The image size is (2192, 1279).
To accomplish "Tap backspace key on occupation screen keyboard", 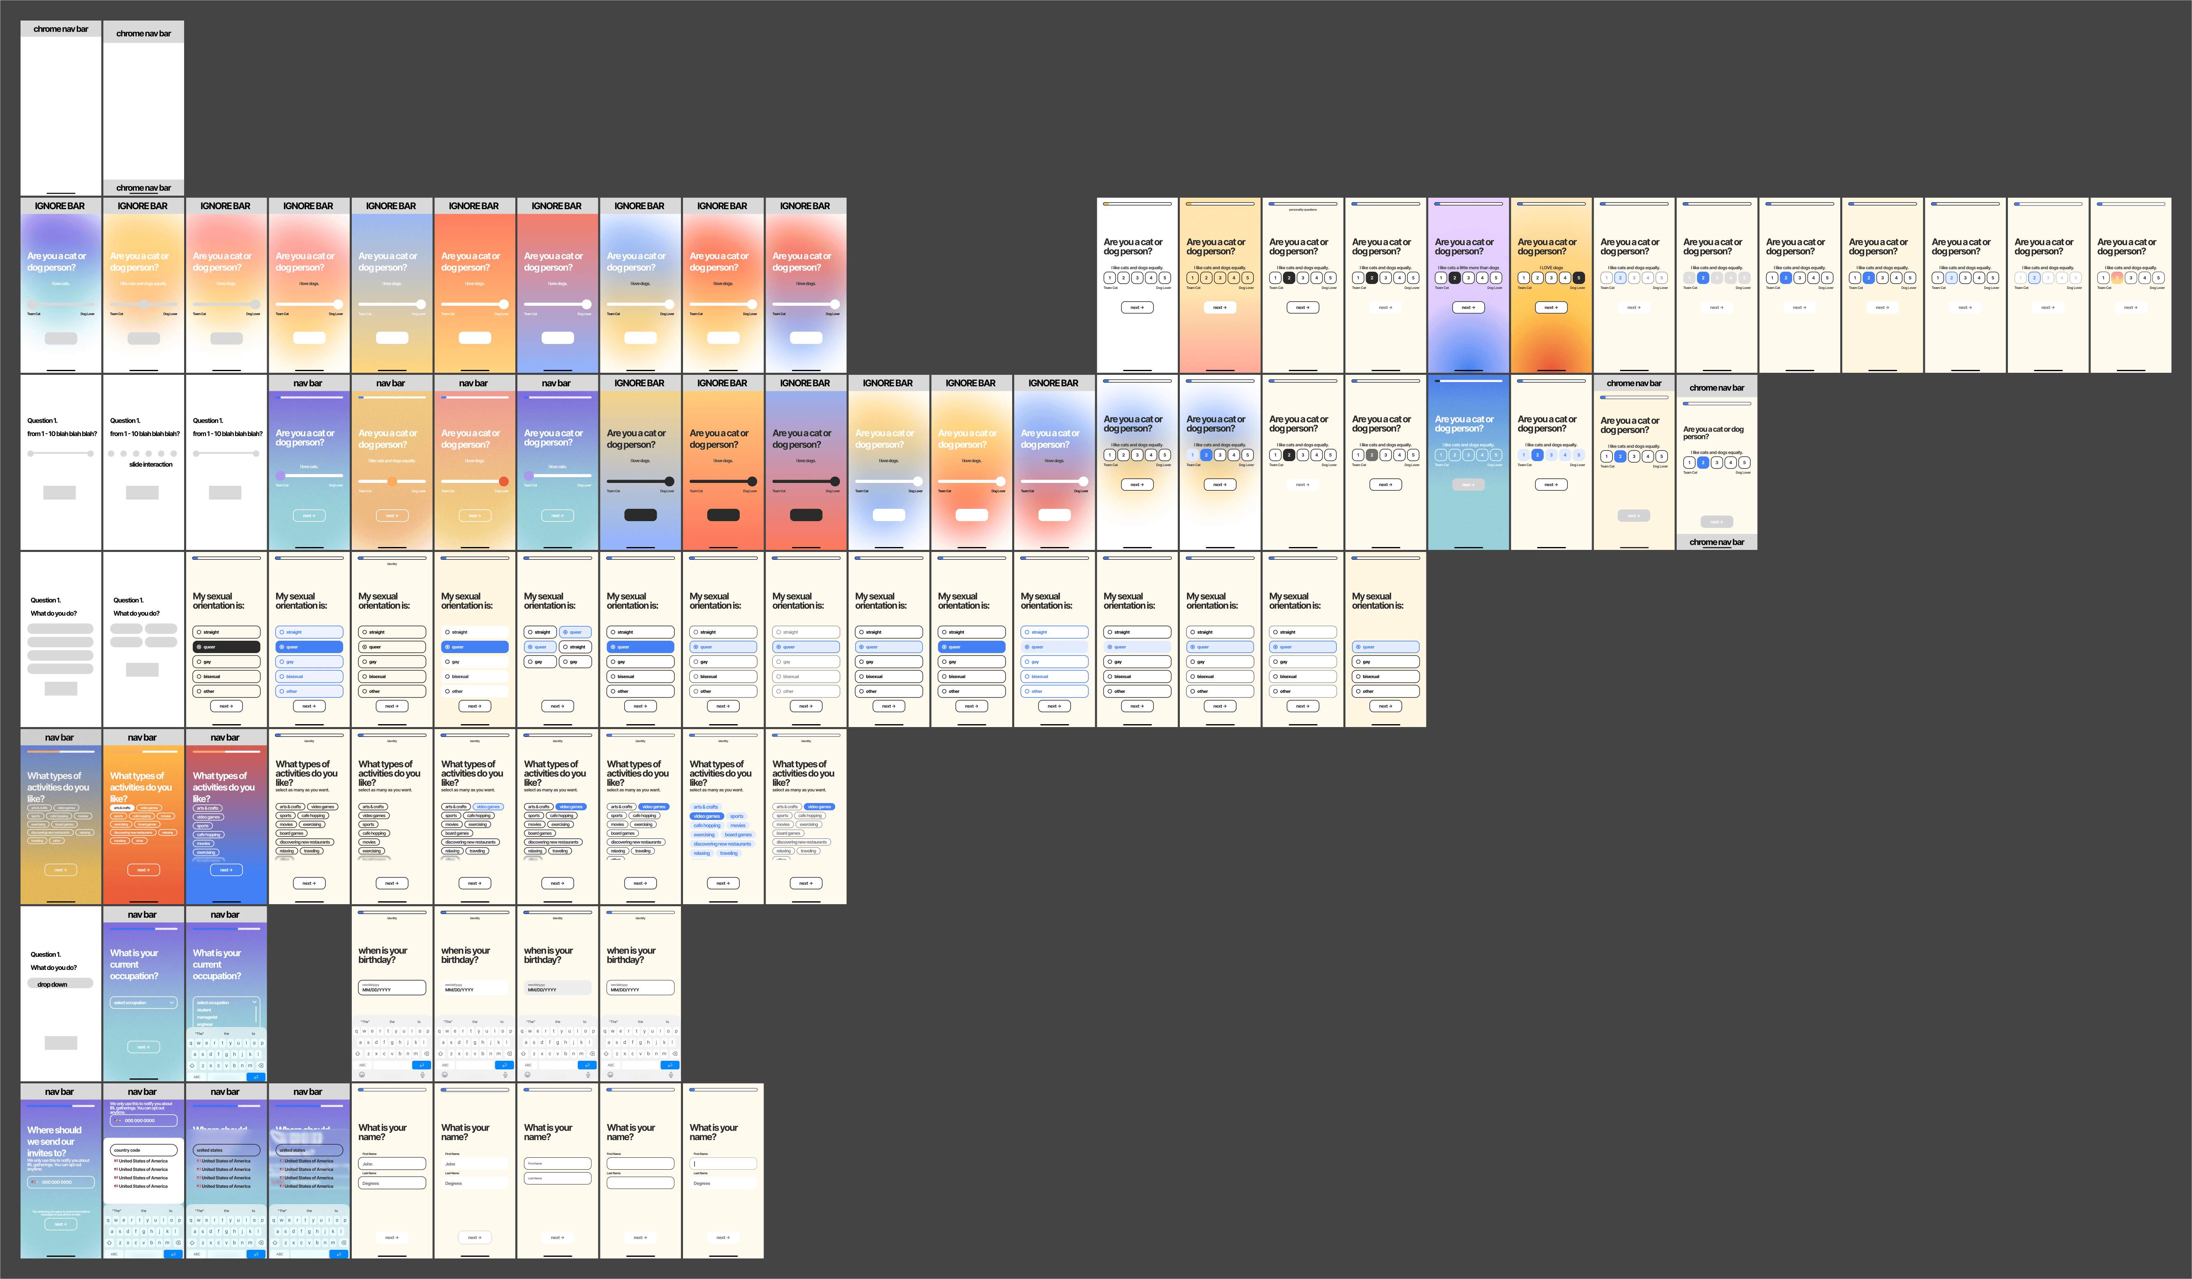I will 262,1065.
